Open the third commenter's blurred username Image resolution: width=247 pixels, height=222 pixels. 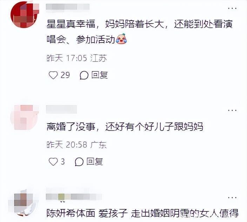tap(74, 197)
